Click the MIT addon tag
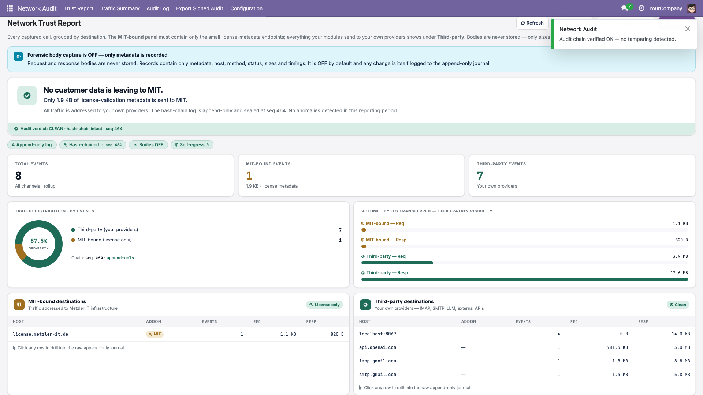 155,334
